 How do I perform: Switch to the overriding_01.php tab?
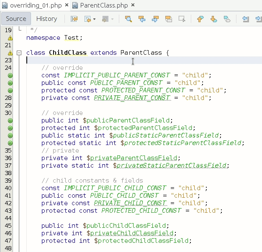coord(36,5)
